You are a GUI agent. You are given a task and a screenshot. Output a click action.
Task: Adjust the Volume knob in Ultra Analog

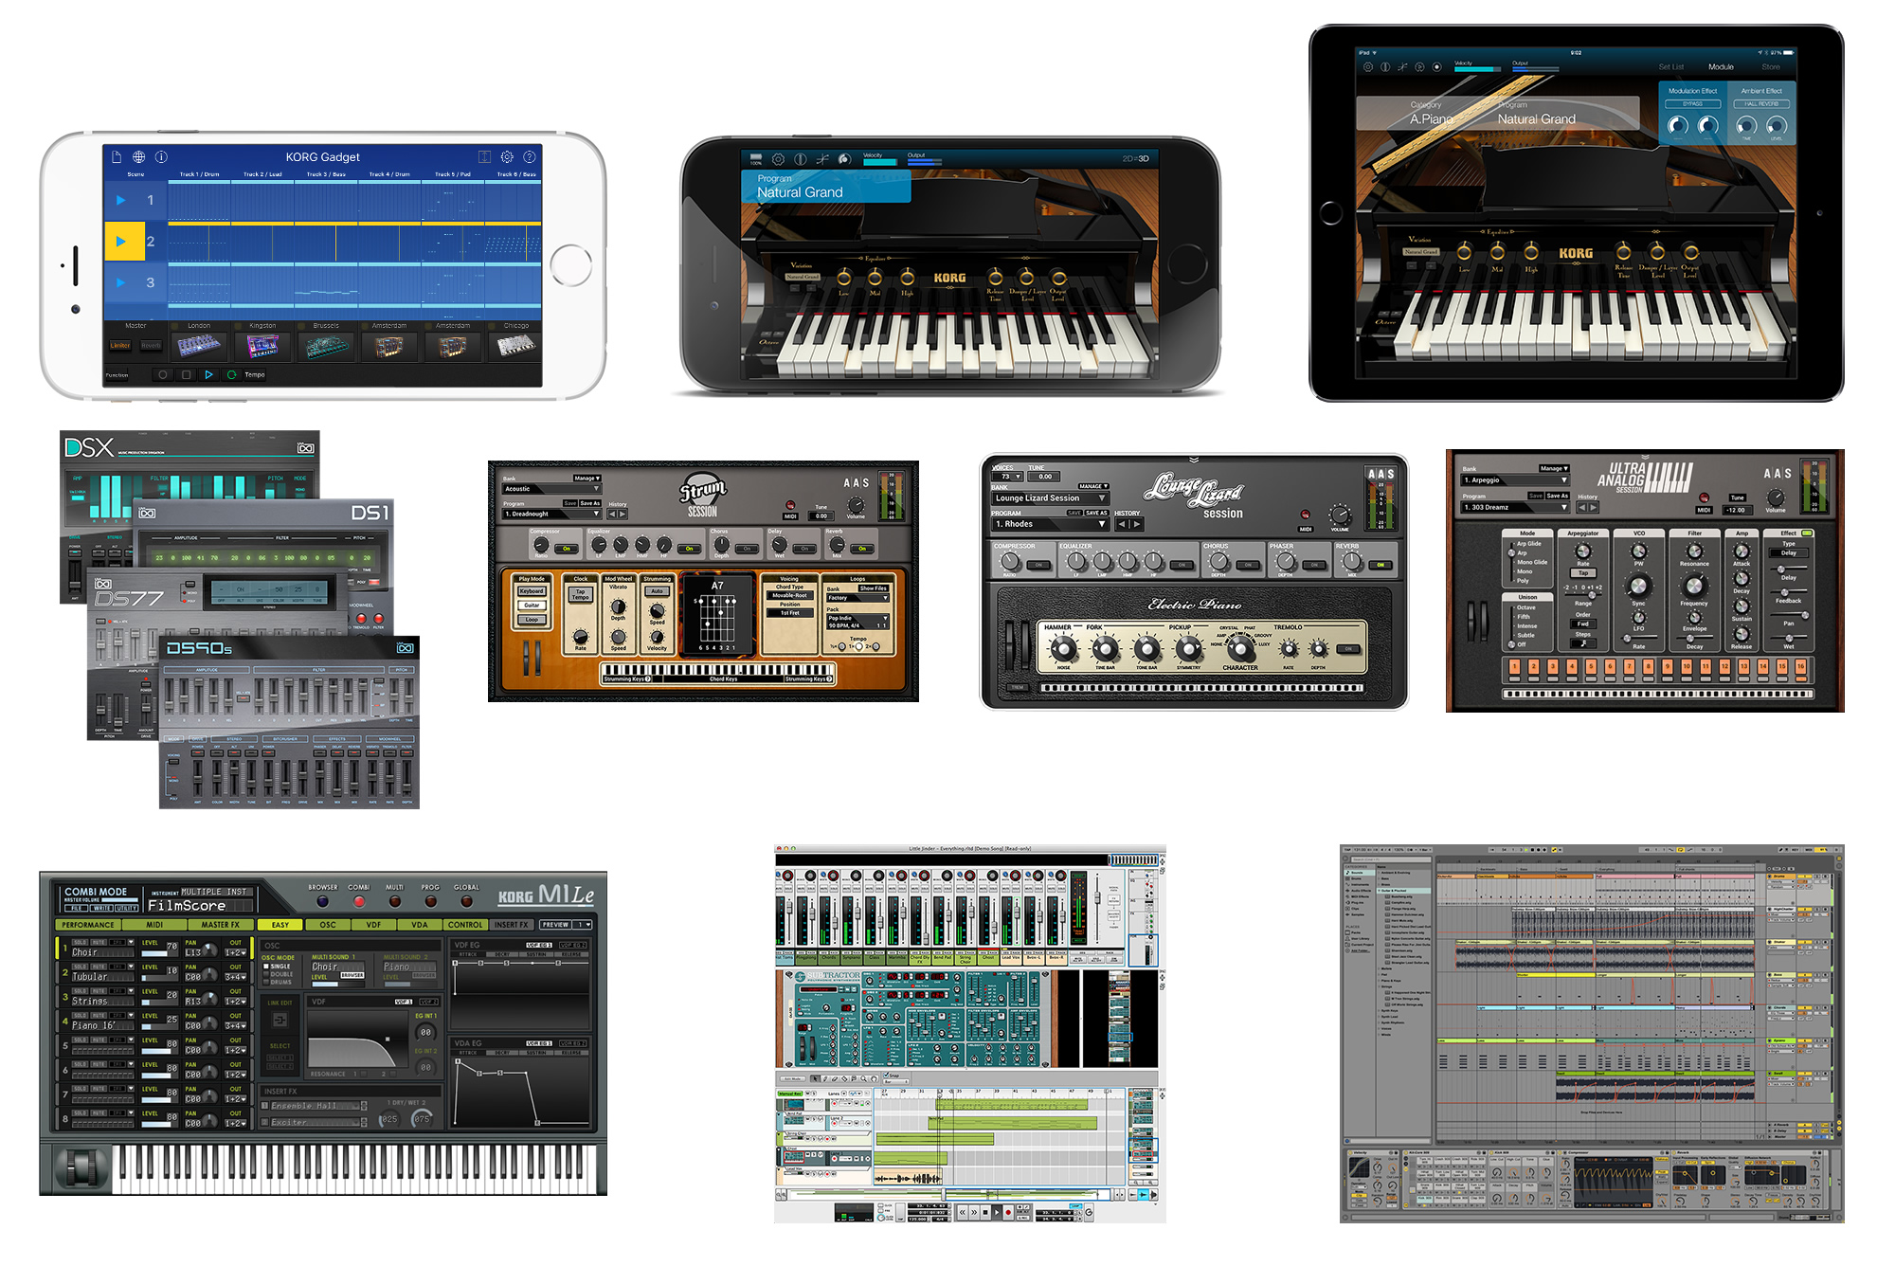pos(1776,497)
